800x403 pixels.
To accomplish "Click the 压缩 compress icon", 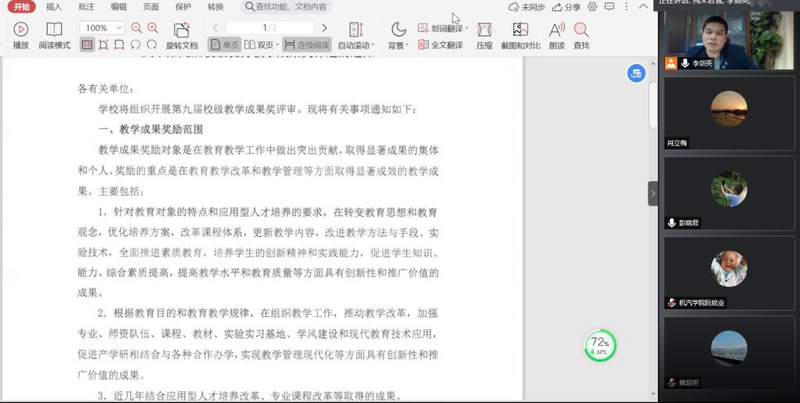I will (x=484, y=30).
